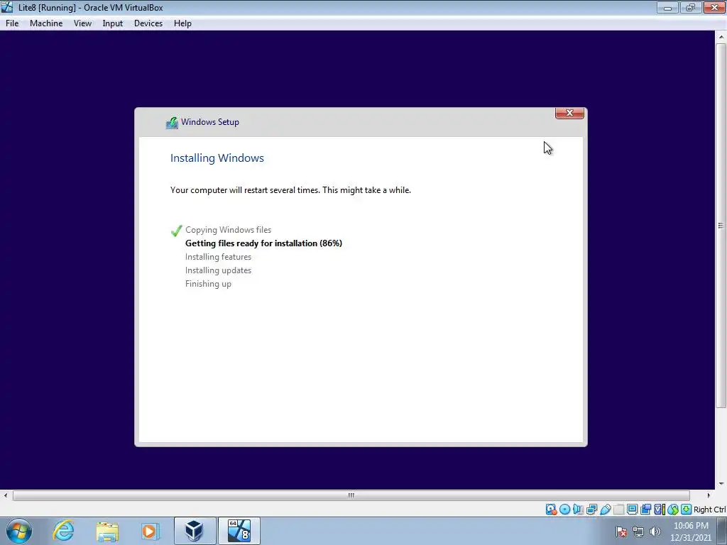Click the taskbar clock showing 10:06 PM
The width and height of the screenshot is (727, 545).
(x=691, y=532)
